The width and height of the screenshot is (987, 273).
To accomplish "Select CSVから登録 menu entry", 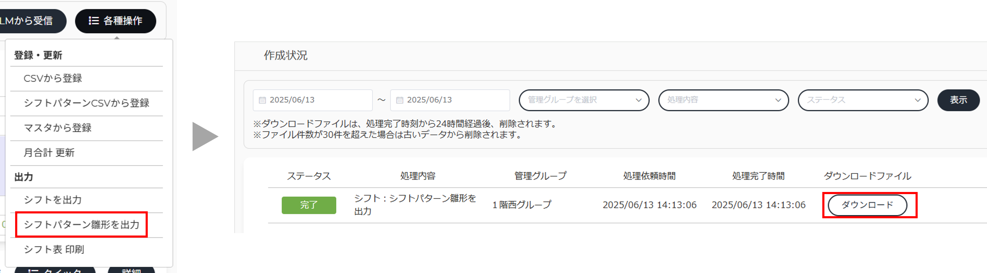I will pos(87,78).
